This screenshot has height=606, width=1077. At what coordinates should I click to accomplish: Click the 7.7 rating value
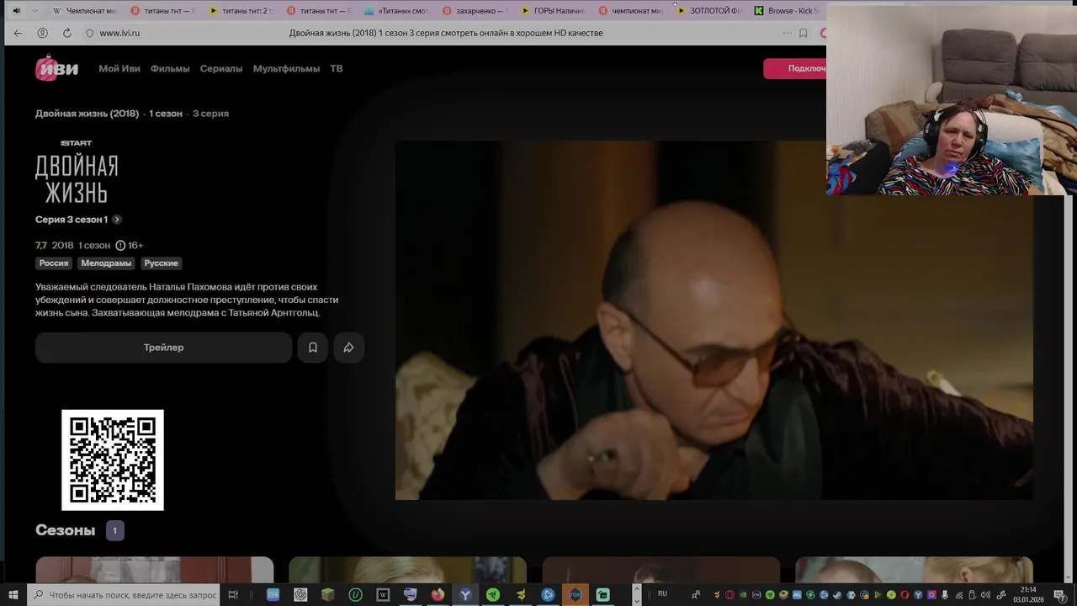(x=41, y=245)
